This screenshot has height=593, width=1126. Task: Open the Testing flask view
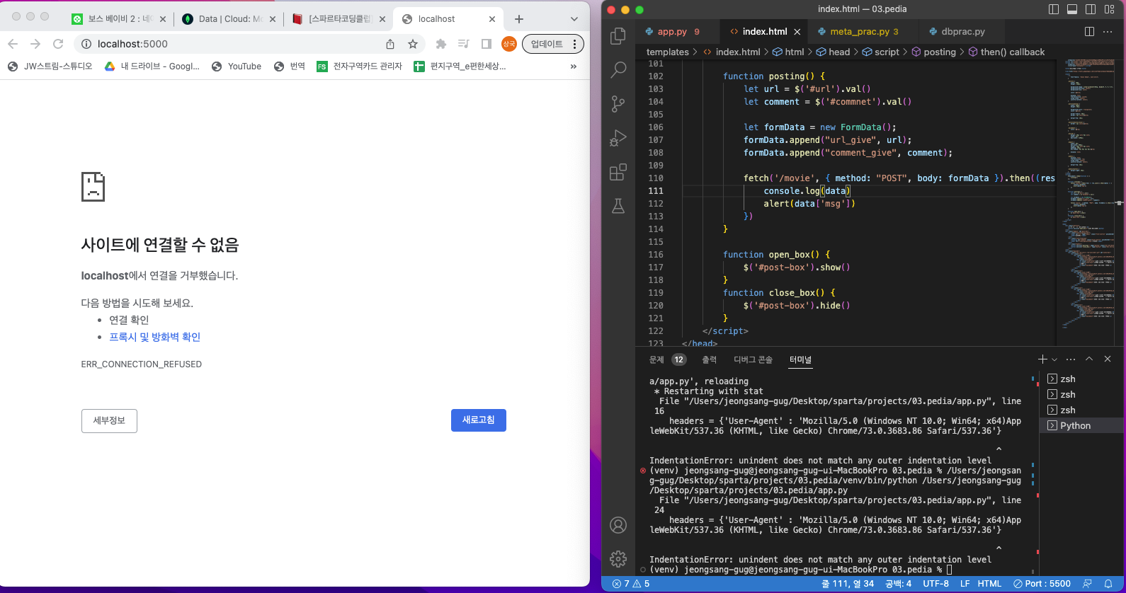[618, 206]
